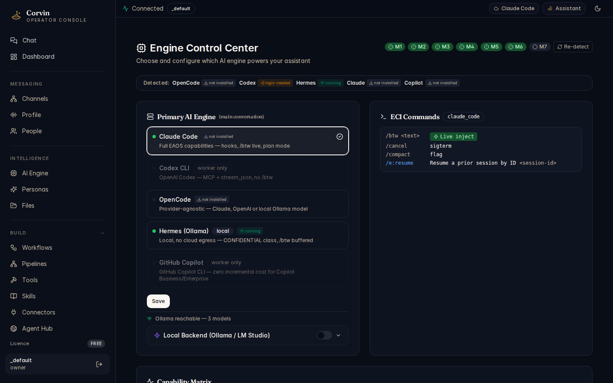This screenshot has height=383, width=613.
Task: Select Claude Code as primary engine
Action: point(248,141)
